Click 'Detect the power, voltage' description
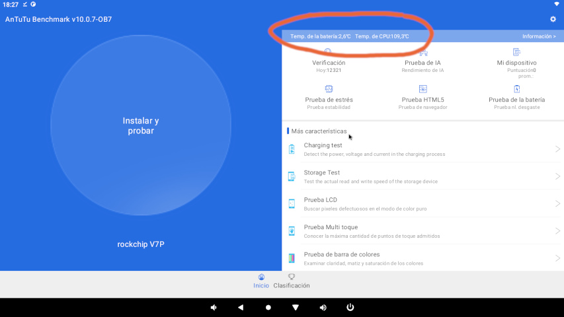This screenshot has height=317, width=564. (x=374, y=154)
